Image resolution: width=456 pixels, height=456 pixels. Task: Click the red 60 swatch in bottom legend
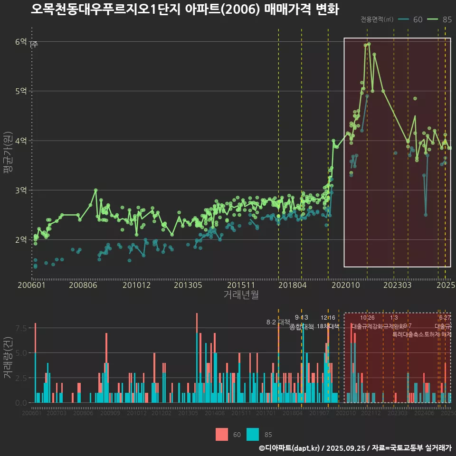coord(222,434)
